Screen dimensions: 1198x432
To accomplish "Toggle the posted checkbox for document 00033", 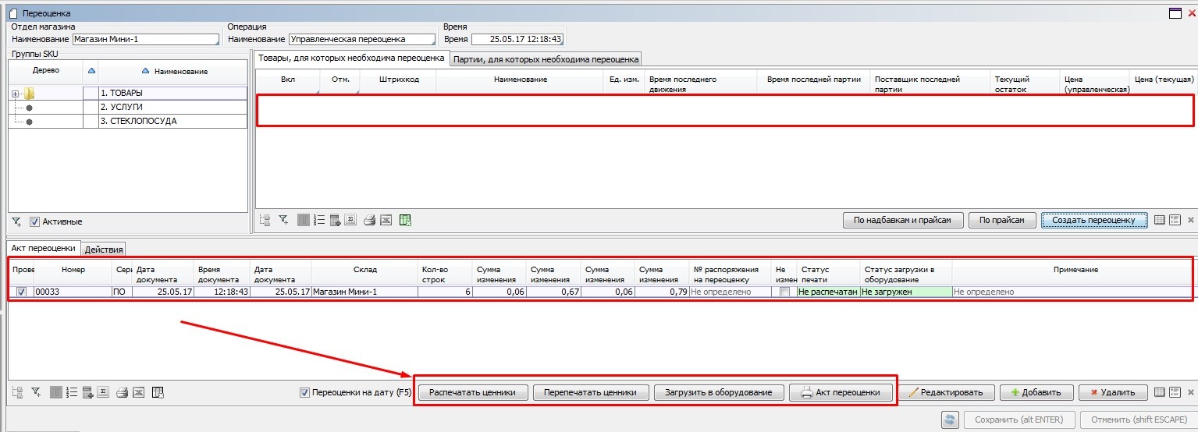I will [21, 292].
